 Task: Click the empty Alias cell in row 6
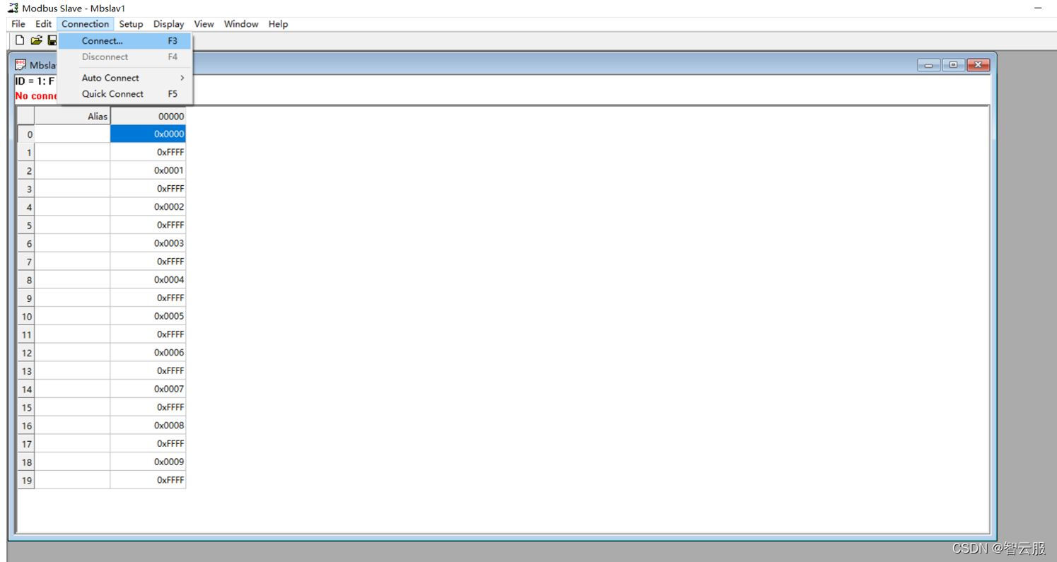(x=72, y=243)
